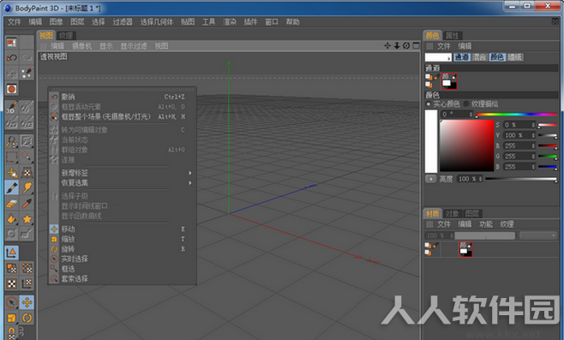The image size is (564, 340).
Task: Toggle the 通道 button in color panel
Action: [x=462, y=57]
